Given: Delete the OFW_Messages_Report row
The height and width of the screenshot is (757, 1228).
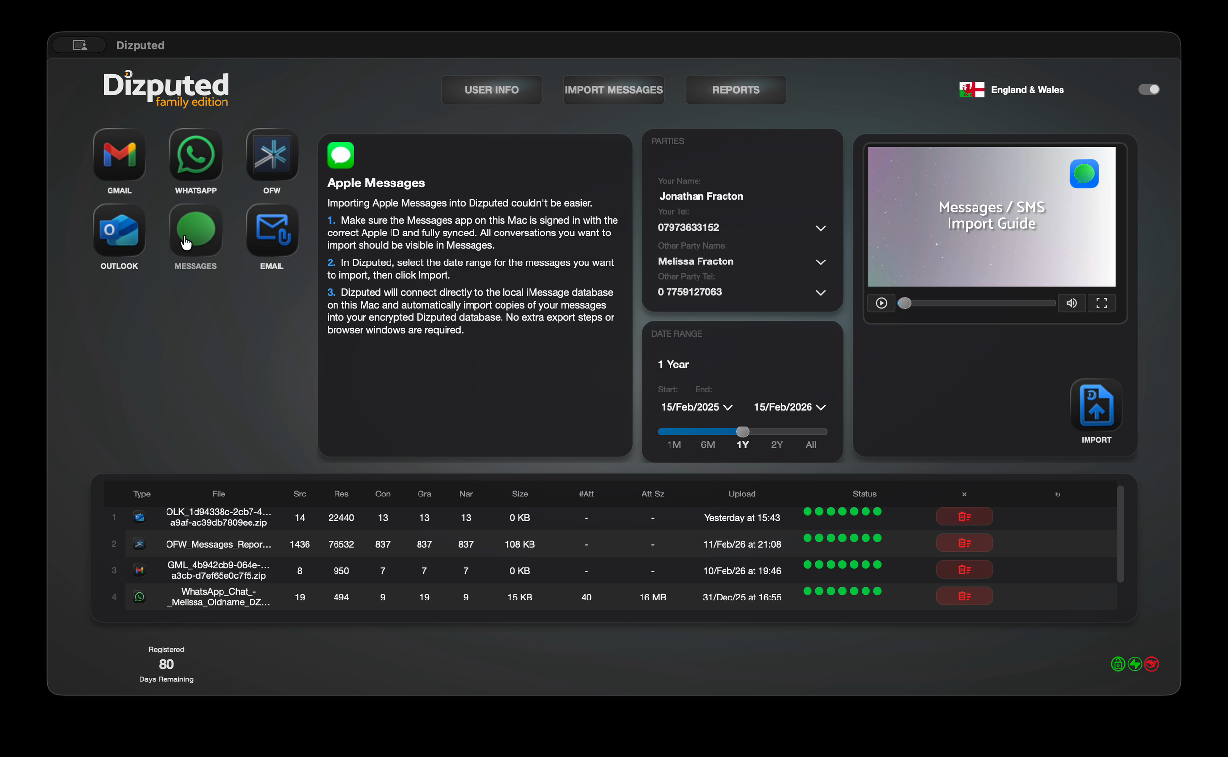Looking at the screenshot, I should pos(964,543).
